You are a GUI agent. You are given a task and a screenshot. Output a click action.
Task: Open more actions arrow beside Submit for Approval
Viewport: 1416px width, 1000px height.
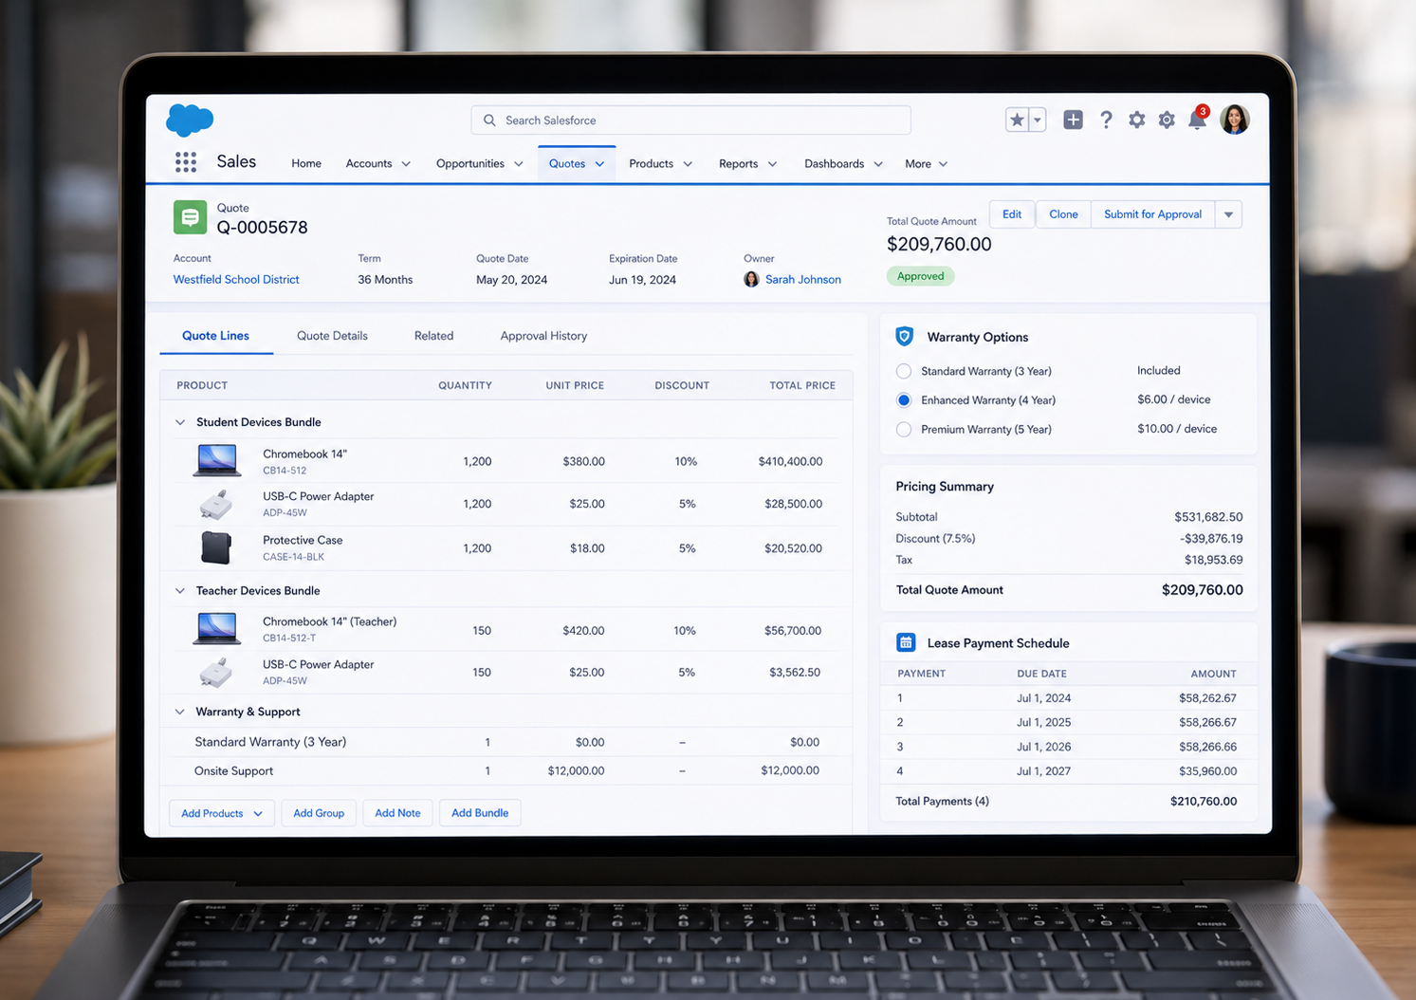tap(1228, 214)
